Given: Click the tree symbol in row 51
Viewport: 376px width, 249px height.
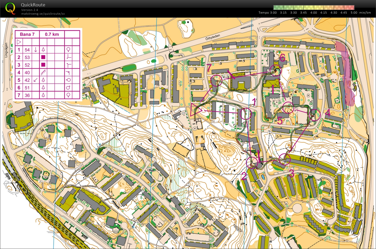Looking at the screenshot, I should (x=43, y=87).
